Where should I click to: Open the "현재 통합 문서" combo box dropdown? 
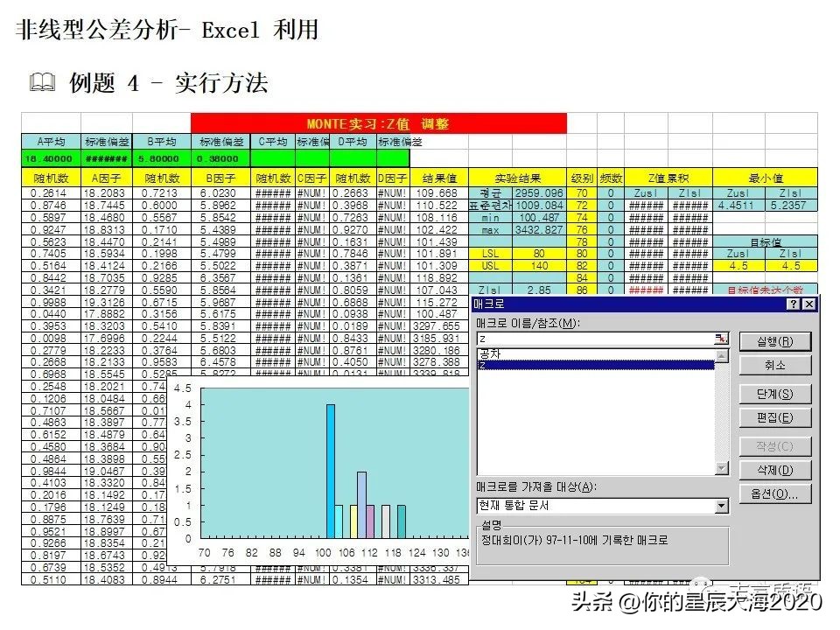point(723,507)
